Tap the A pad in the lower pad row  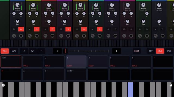coord(33,75)
